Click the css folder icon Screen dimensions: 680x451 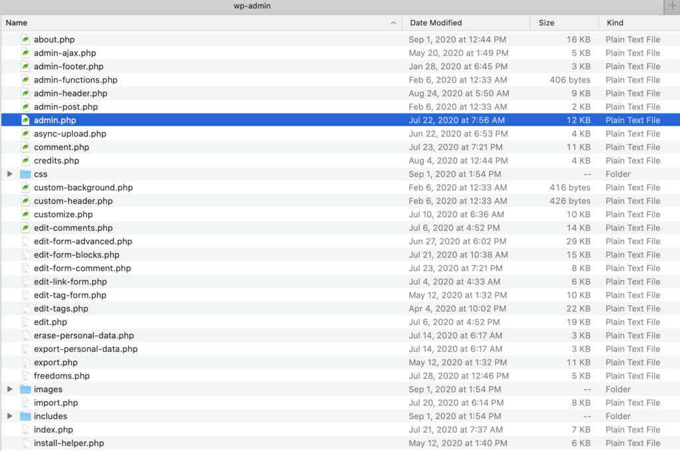coord(26,174)
